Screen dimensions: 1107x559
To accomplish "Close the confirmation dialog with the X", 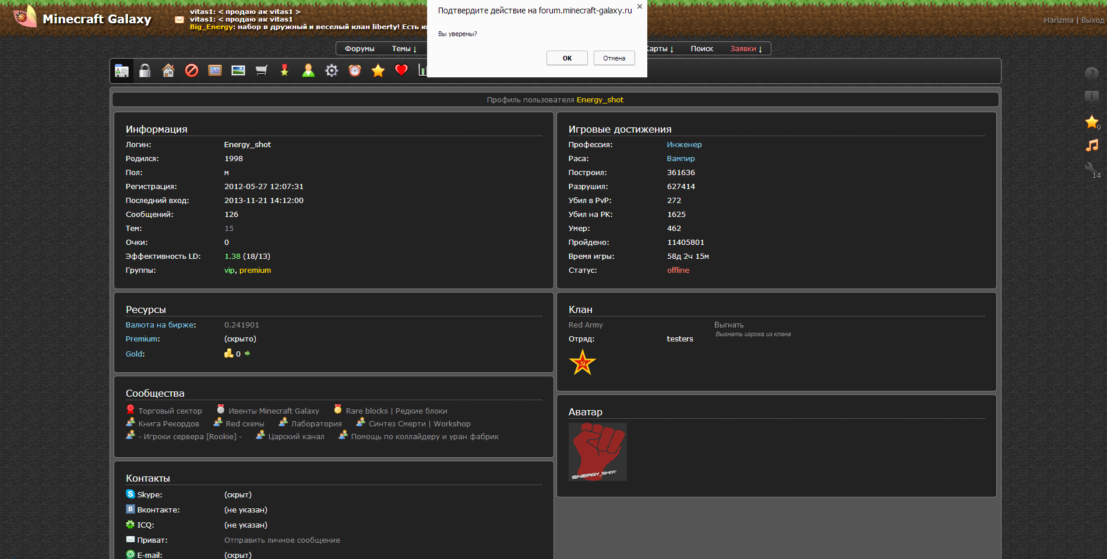I will pos(640,7).
